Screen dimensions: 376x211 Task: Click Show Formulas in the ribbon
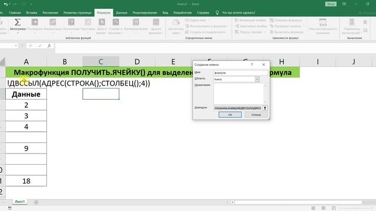click(286, 21)
